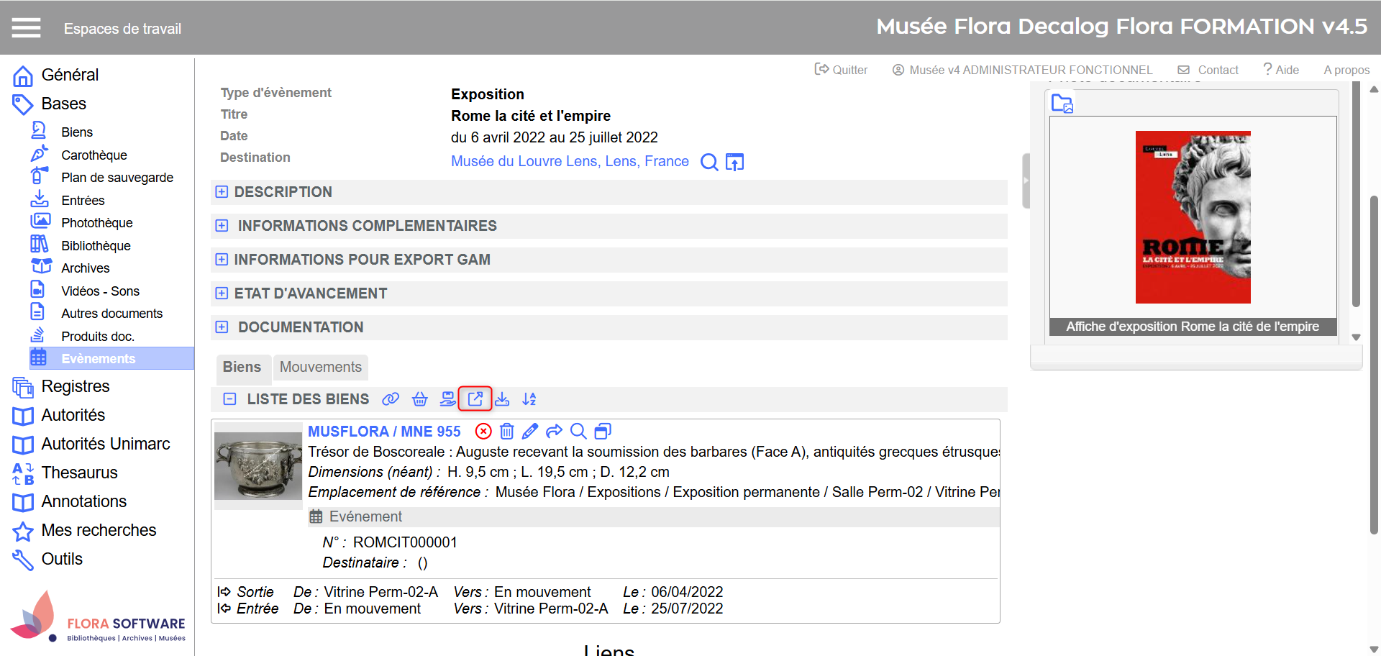The height and width of the screenshot is (656, 1381).
Task: Switch to the Mouvements tab
Action: (x=320, y=368)
